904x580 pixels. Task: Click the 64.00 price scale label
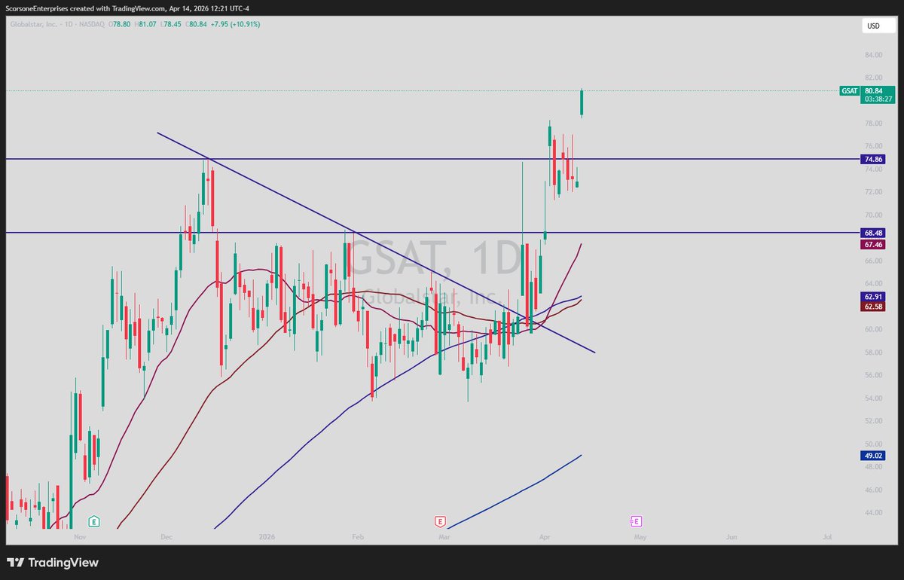(874, 284)
